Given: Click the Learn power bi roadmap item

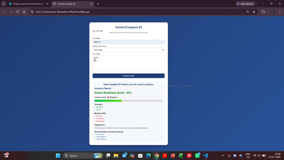Looking at the screenshot, I should [101, 137].
